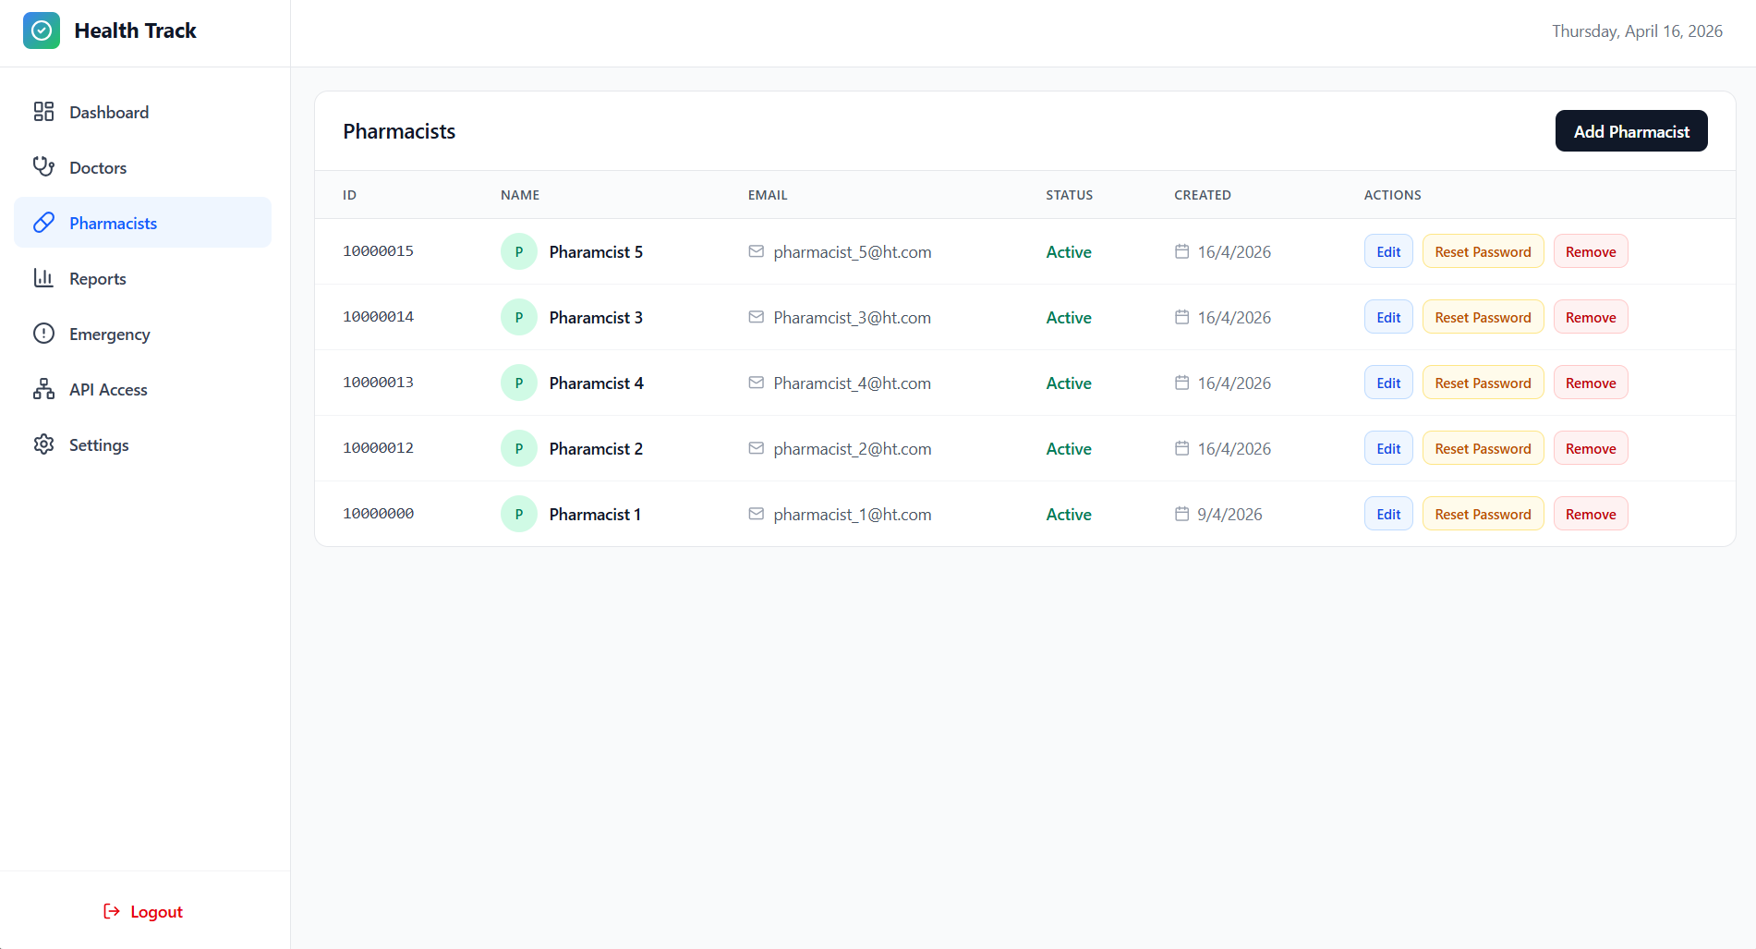Click the Settings gear icon
The height and width of the screenshot is (949, 1756).
(43, 444)
